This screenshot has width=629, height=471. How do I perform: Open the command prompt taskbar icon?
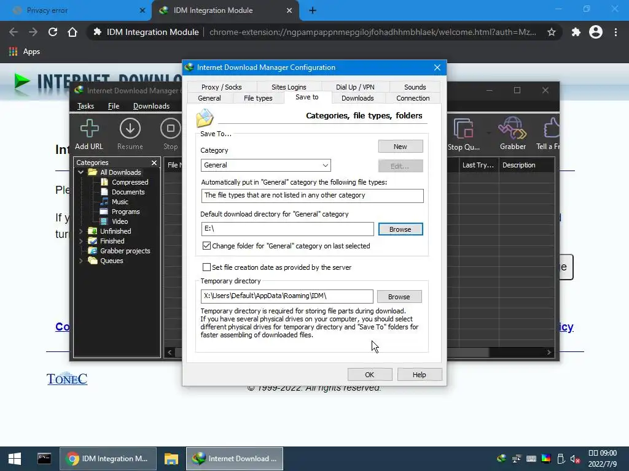pos(44,459)
